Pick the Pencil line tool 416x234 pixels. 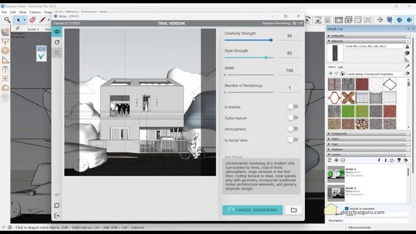(x=42, y=20)
